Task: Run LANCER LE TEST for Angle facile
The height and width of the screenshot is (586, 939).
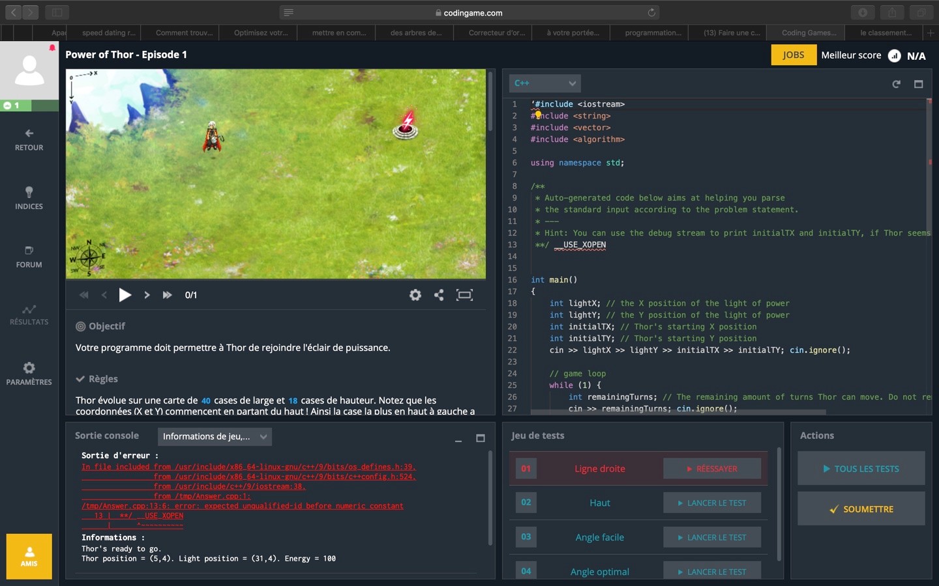Action: click(712, 537)
